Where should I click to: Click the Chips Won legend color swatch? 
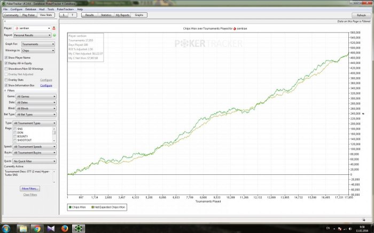tap(70, 206)
